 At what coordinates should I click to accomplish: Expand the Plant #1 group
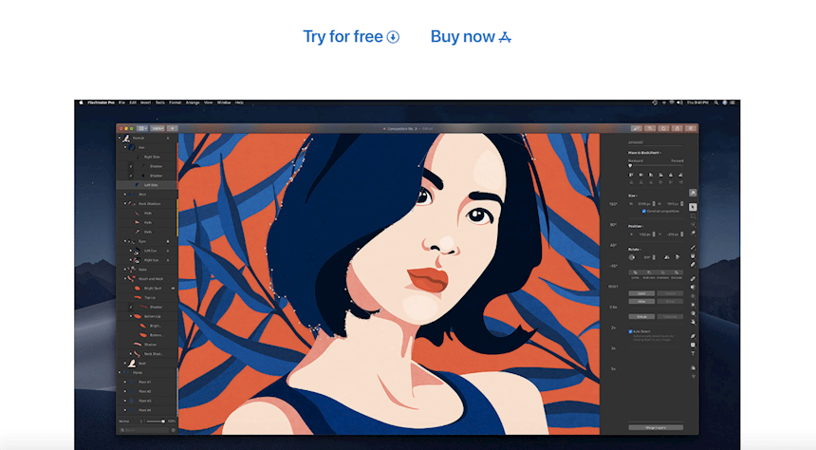coord(125,382)
